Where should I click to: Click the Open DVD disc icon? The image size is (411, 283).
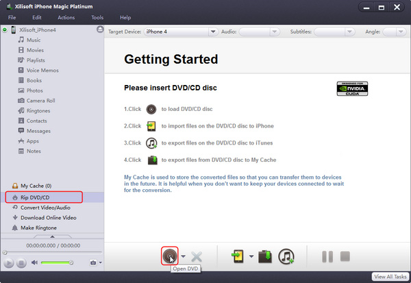170,256
